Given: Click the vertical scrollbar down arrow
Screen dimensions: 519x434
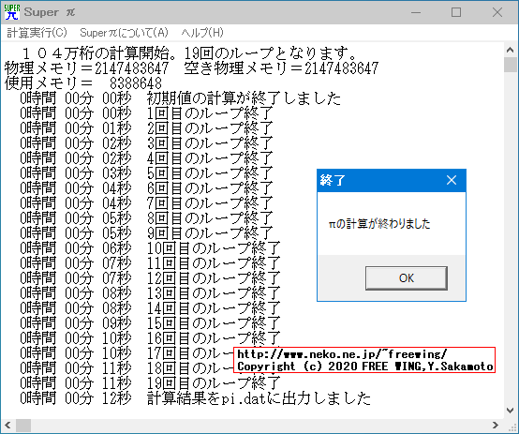Looking at the screenshot, I should 510,411.
